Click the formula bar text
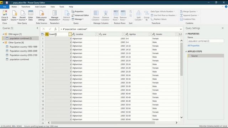The image size is (228, 128). click(x=74, y=29)
